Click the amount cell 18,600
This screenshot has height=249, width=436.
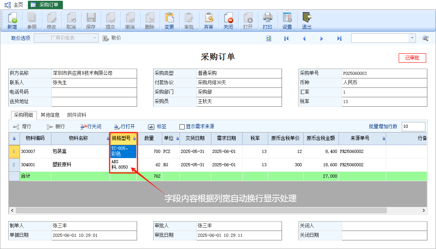pos(321,165)
